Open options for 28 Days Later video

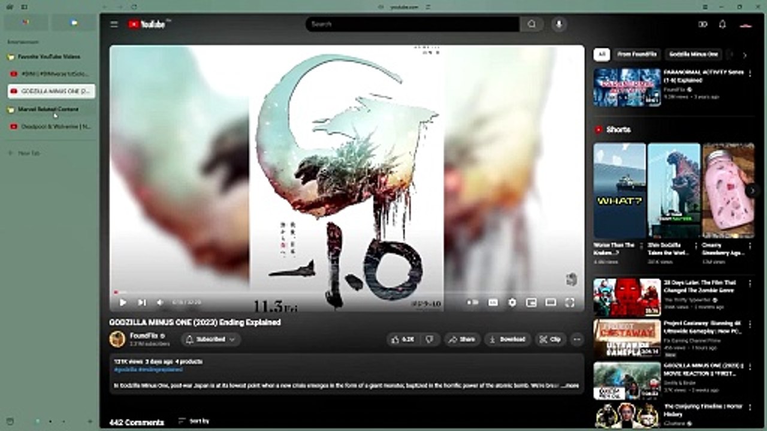750,283
